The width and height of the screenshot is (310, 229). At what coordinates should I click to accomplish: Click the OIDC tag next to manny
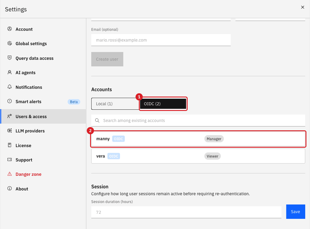coord(118,139)
